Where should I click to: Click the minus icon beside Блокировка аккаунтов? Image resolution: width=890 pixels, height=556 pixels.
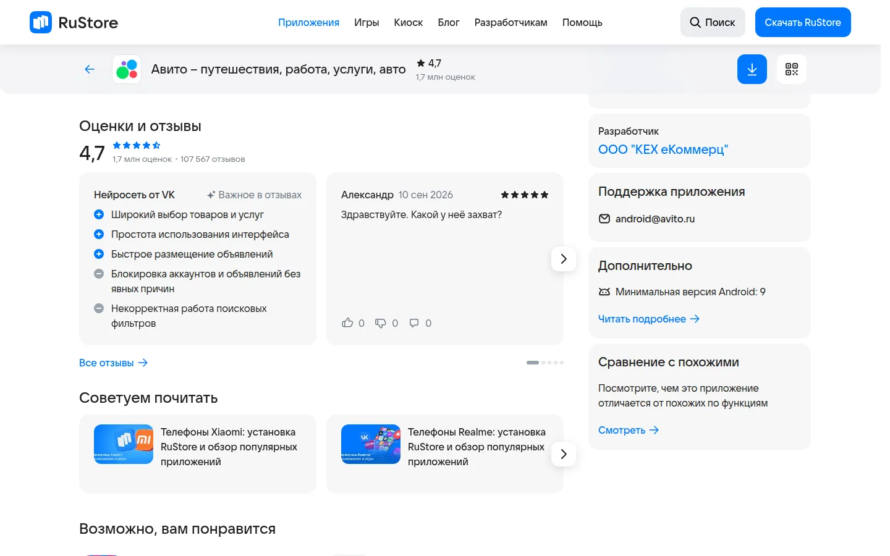(98, 274)
